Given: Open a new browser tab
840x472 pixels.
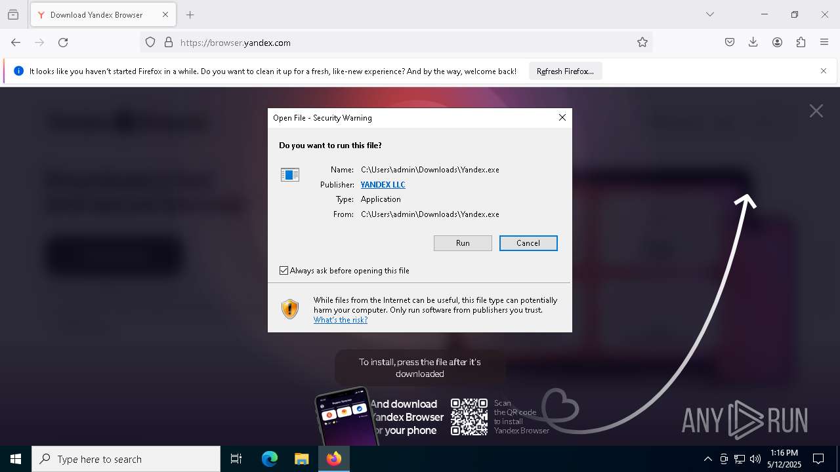Looking at the screenshot, I should coord(190,14).
